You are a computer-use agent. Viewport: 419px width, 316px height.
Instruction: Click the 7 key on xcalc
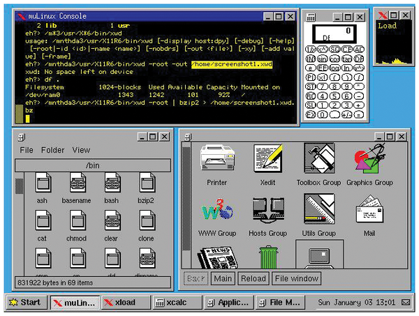click(323, 86)
